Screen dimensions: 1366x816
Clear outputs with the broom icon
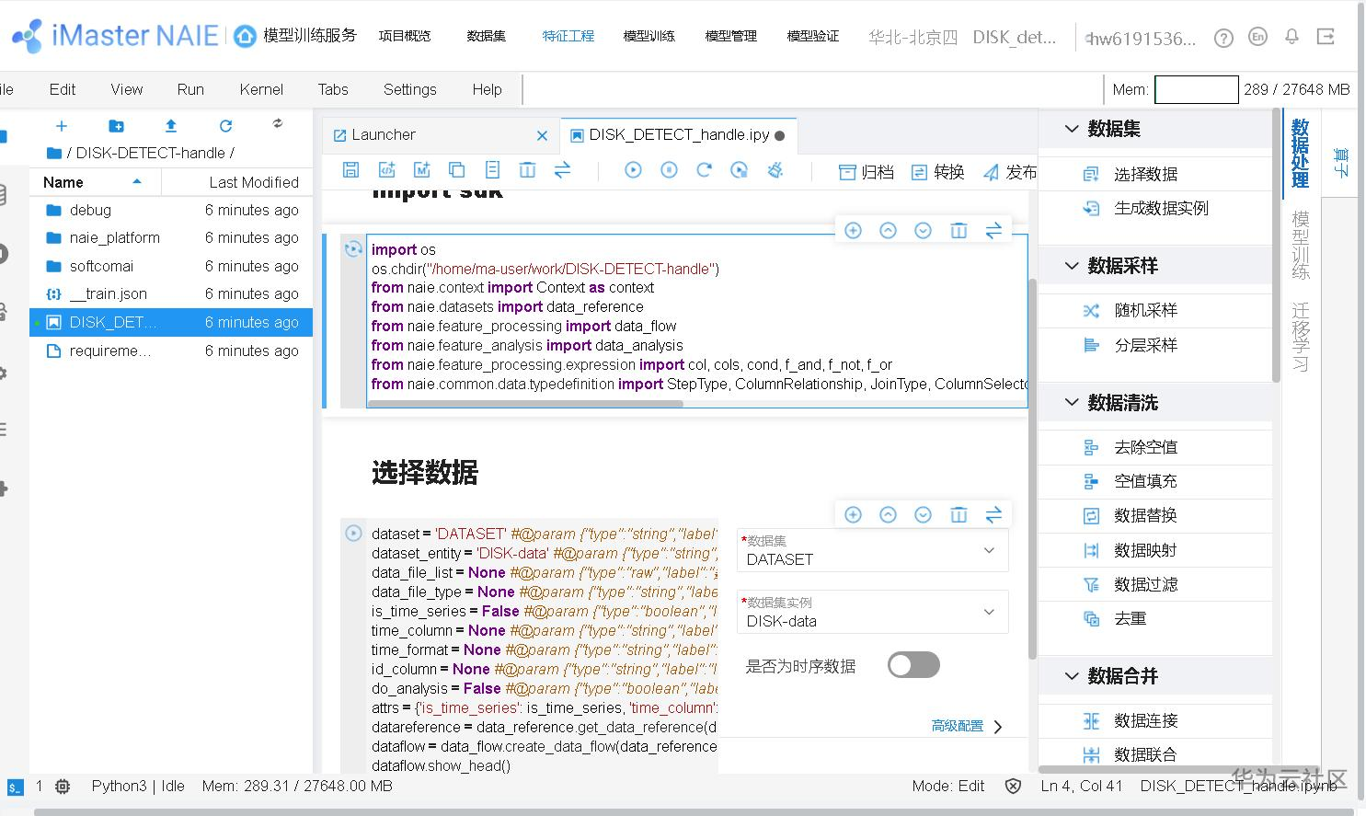[x=775, y=170]
